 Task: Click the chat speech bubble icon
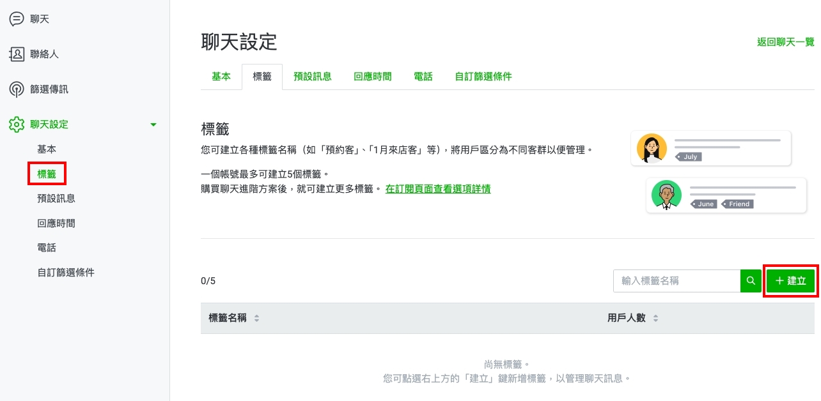point(17,19)
